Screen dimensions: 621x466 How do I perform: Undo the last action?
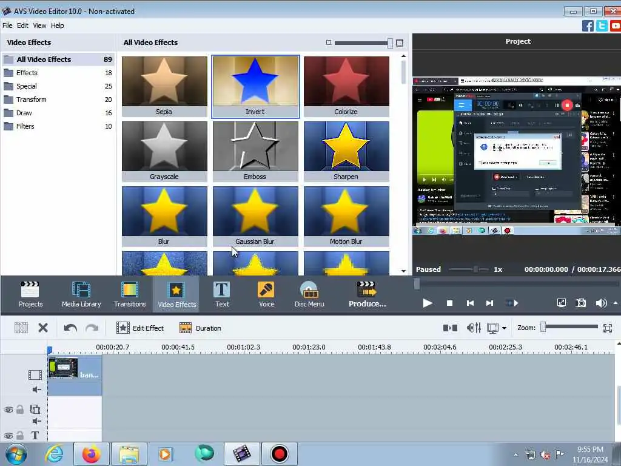point(70,328)
